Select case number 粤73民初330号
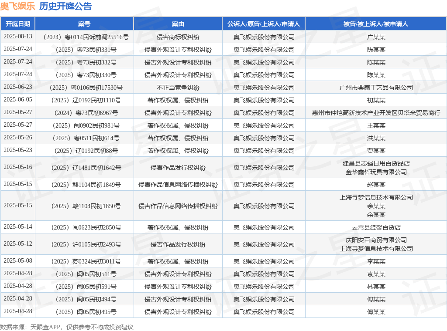Image resolution: width=447 pixels, height=331 pixels. point(86,75)
